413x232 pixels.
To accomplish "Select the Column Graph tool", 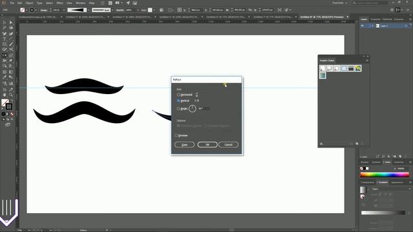I will coord(11,83).
